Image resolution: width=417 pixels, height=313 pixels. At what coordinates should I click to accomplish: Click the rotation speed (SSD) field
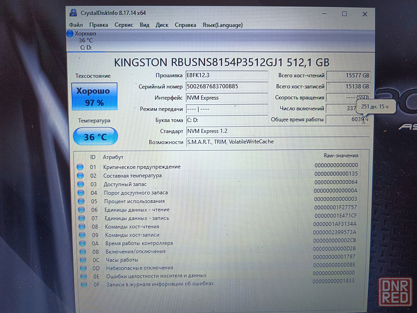(348, 97)
